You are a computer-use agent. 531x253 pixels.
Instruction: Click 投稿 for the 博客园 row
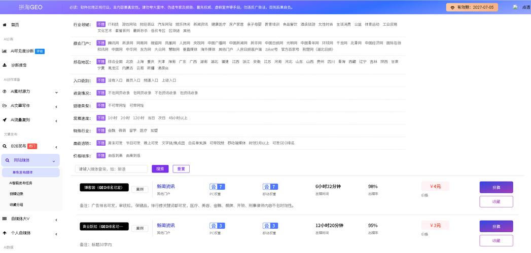point(496,187)
